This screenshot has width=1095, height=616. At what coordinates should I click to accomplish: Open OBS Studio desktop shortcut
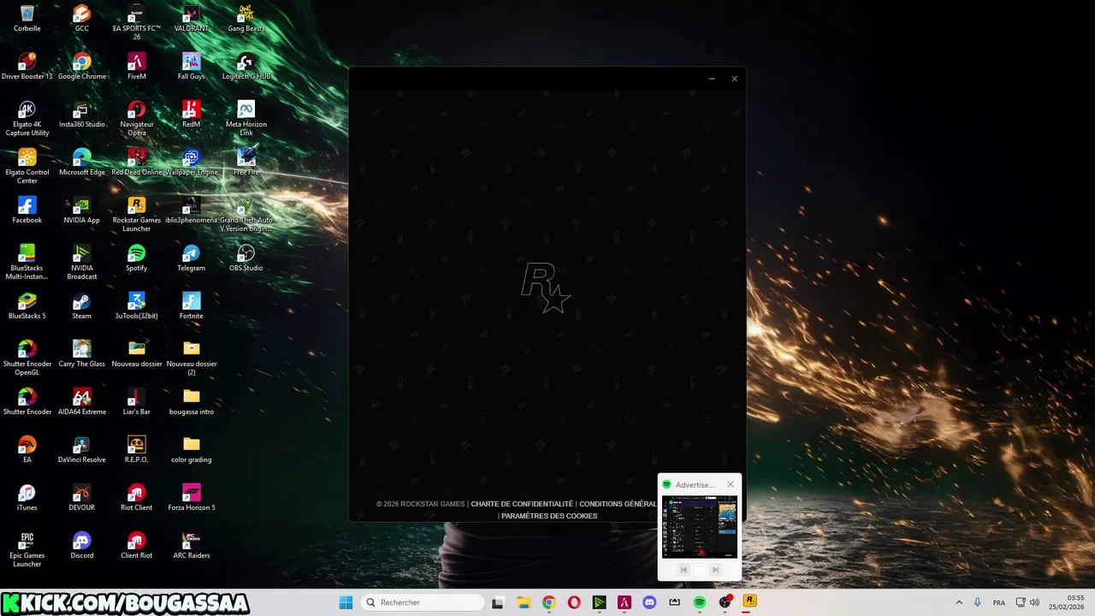tap(246, 258)
